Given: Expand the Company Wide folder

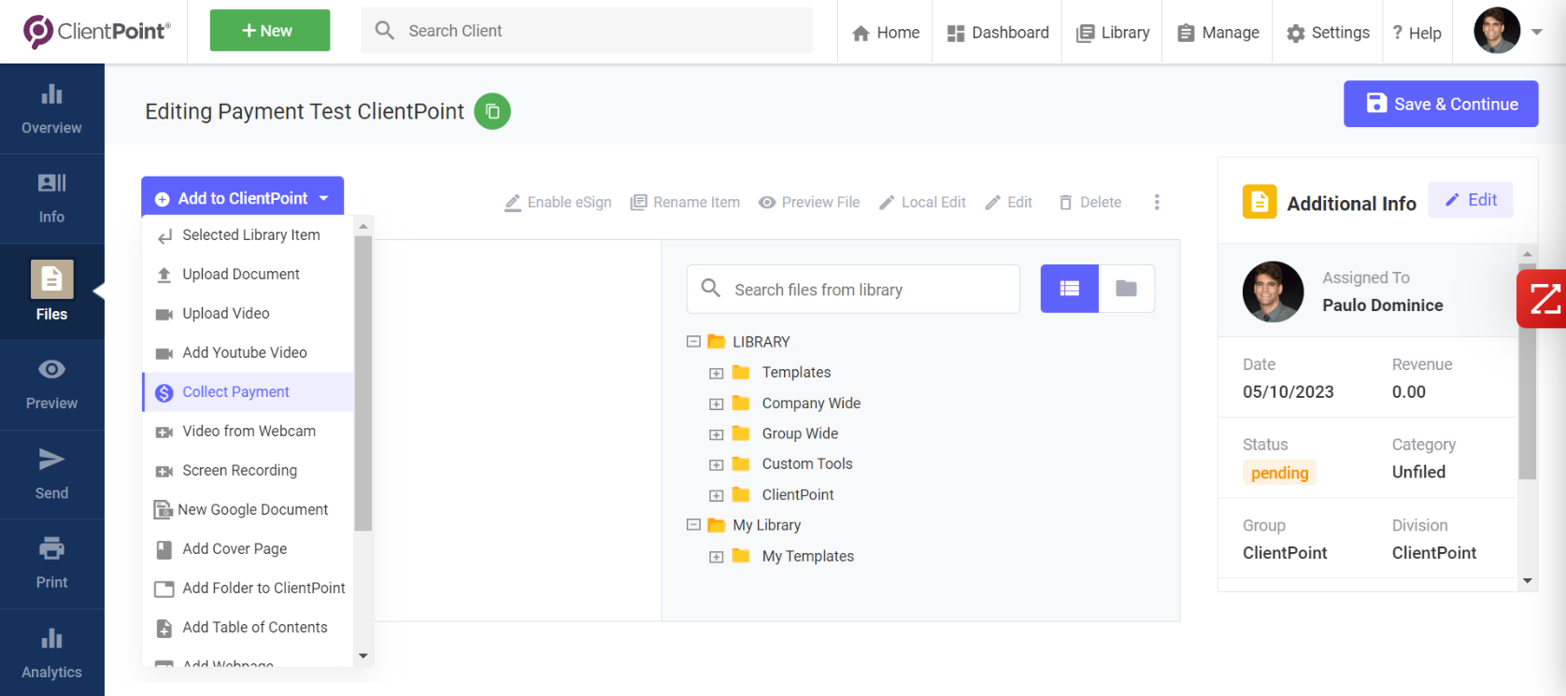Looking at the screenshot, I should (717, 404).
